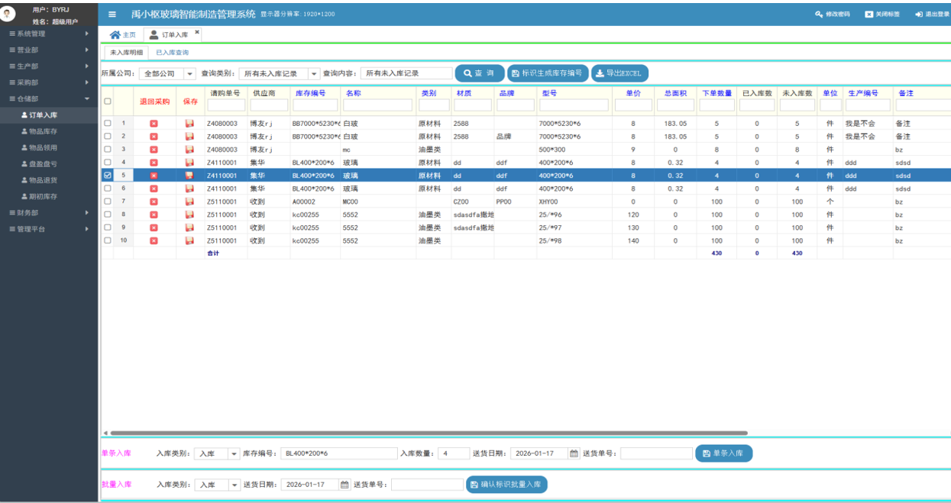Open calendar icon for 单条入库 delivery date
This screenshot has height=503, width=951.
(574, 453)
